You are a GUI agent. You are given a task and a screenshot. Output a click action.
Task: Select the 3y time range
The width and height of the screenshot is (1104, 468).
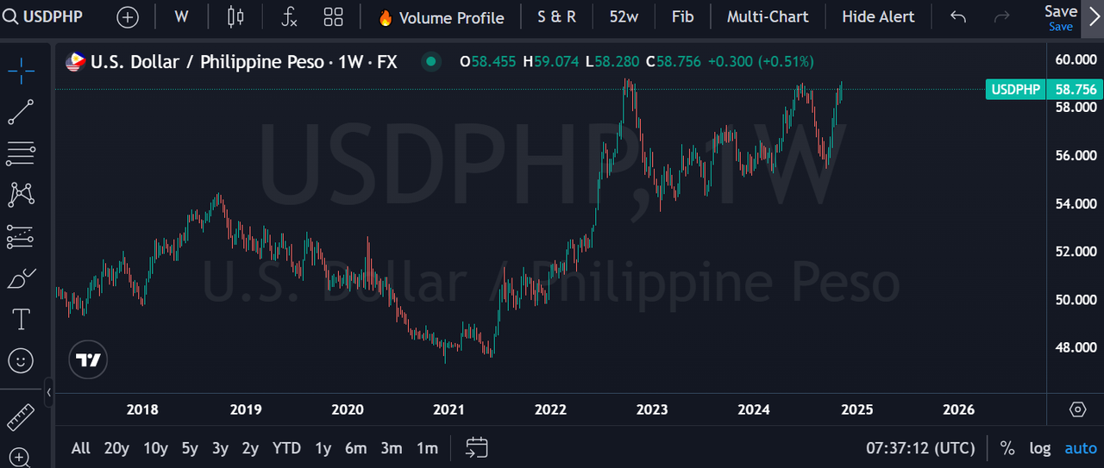(220, 448)
